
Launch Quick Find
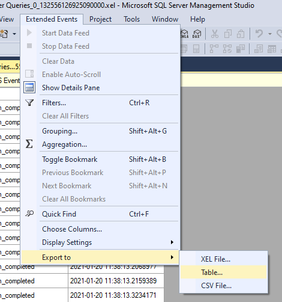pos(100,214)
